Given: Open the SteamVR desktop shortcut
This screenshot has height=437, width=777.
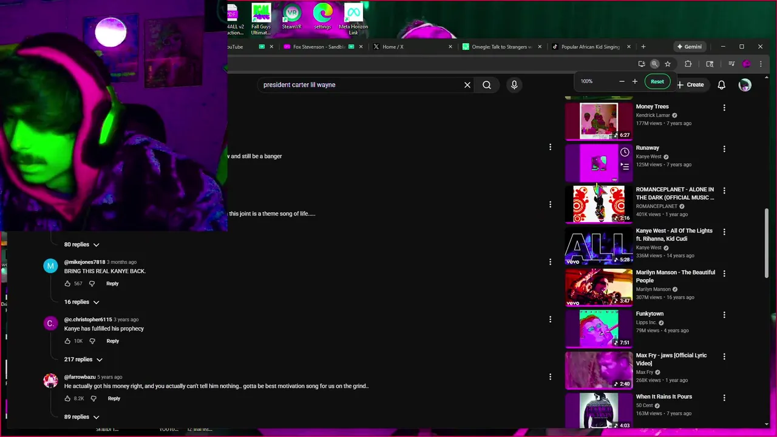Looking at the screenshot, I should click(292, 17).
